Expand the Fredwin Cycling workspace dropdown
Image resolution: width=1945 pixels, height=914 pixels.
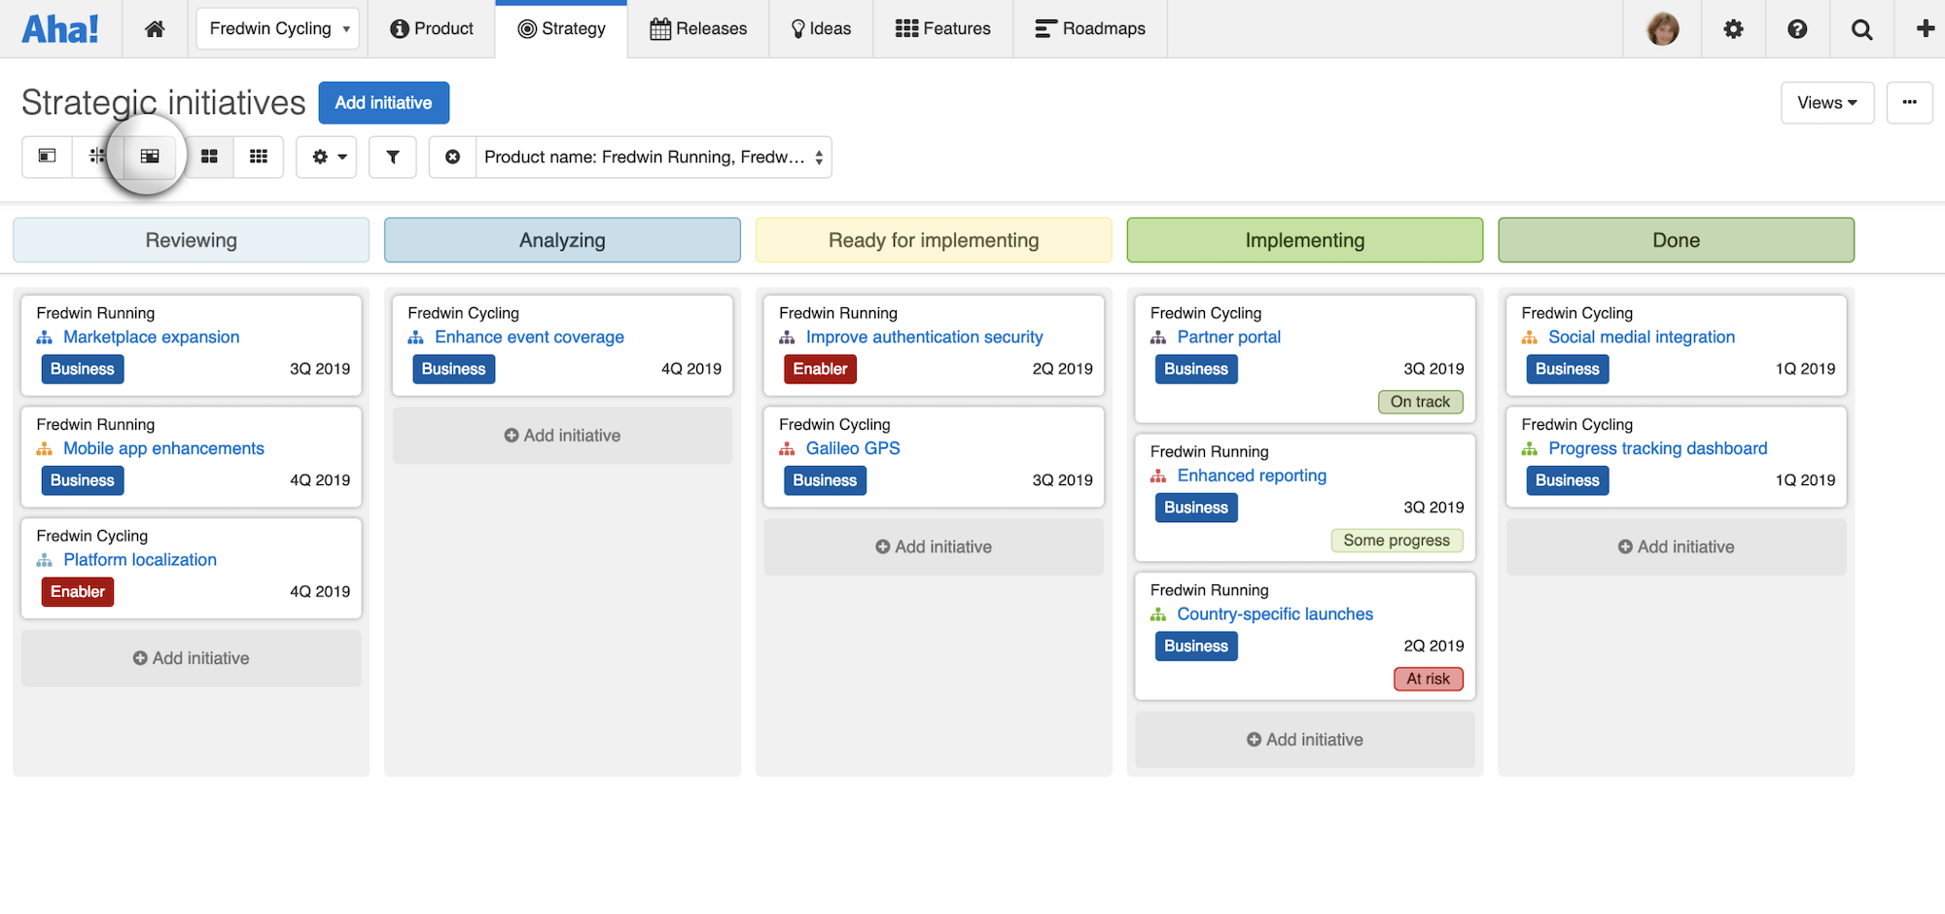pos(278,29)
